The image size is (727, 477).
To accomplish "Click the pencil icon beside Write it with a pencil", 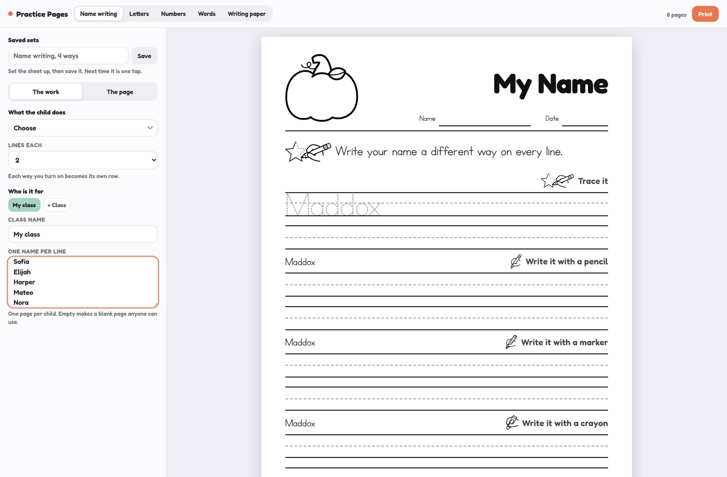I will 516,261.
